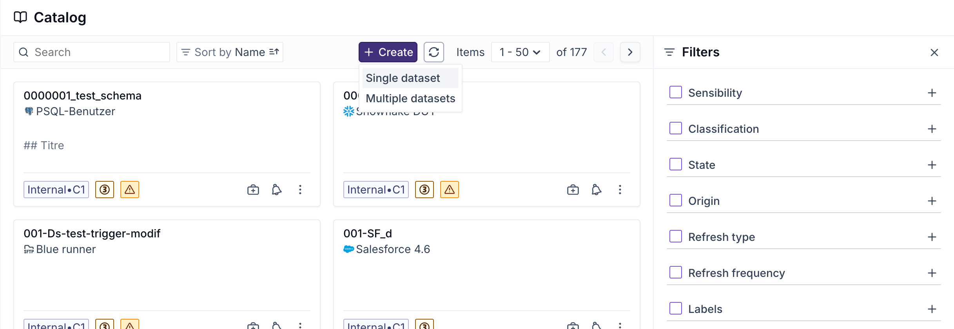
Task: Click the refresh catalog icon button
Action: point(433,52)
